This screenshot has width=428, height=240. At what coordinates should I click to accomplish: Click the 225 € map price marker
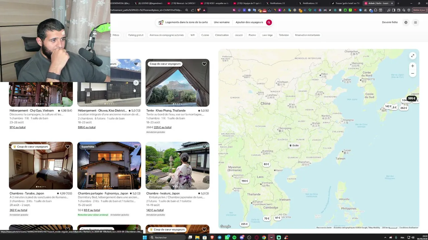[x=244, y=224]
